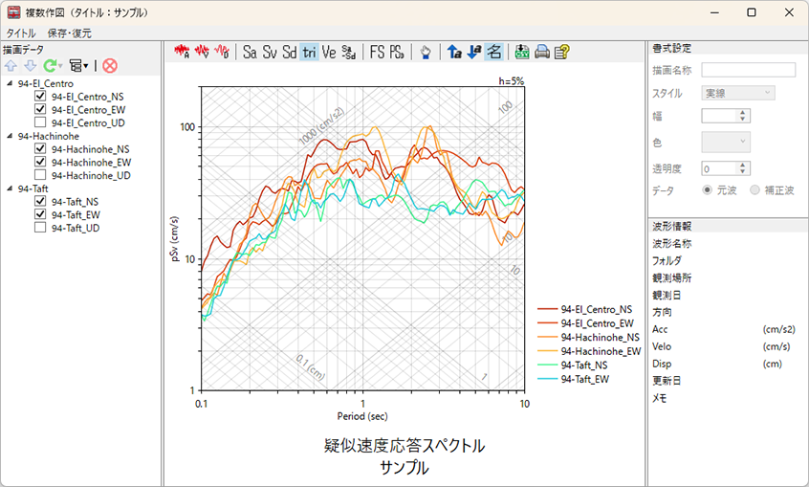Uncheck 94-El_Centro_EW
809x487 pixels.
click(40, 109)
